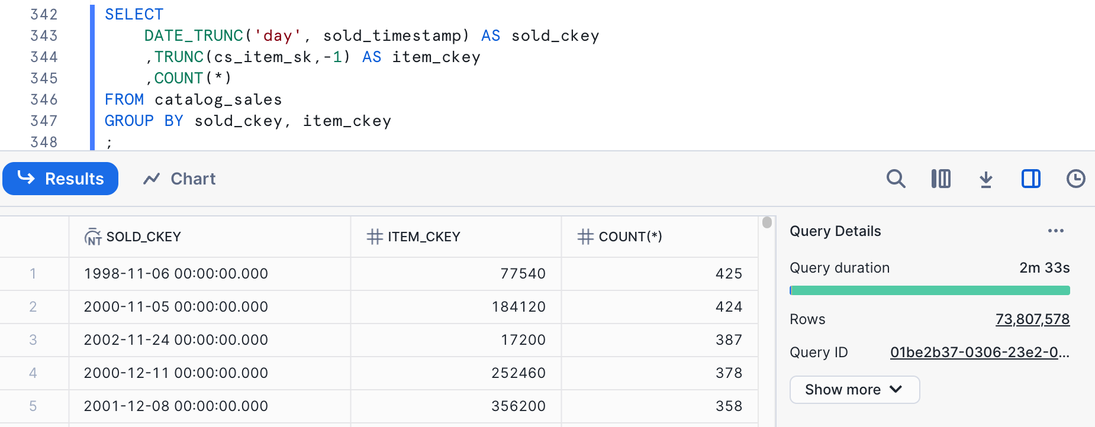The height and width of the screenshot is (427, 1095).
Task: Click the SOLD_CKEY timestamp type icon
Action: tap(93, 237)
